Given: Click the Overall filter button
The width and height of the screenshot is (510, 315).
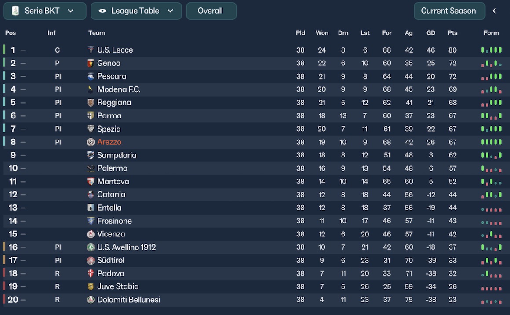Looking at the screenshot, I should (211, 11).
